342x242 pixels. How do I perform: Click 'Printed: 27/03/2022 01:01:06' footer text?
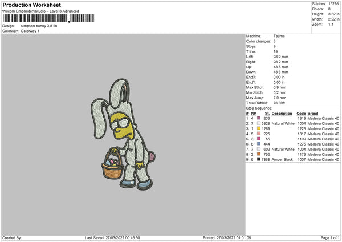[227, 238]
